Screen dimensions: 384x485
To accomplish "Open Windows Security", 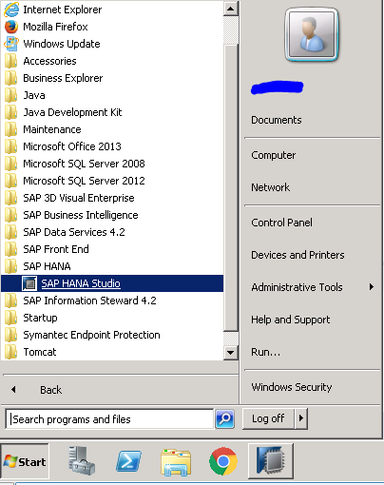I will click(x=292, y=387).
